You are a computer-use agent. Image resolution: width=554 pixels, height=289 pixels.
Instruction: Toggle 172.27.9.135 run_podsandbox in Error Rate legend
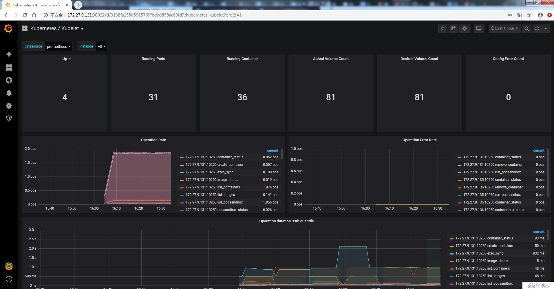pyautogui.click(x=492, y=195)
